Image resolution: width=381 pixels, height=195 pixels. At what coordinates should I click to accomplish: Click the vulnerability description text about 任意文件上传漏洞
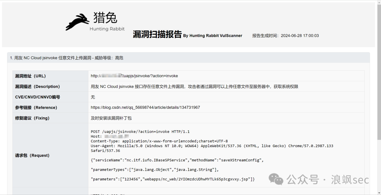tap(194, 87)
